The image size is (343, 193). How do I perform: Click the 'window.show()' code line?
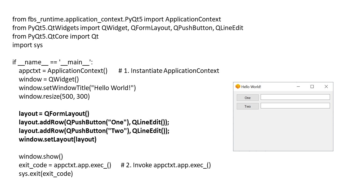[41, 157]
